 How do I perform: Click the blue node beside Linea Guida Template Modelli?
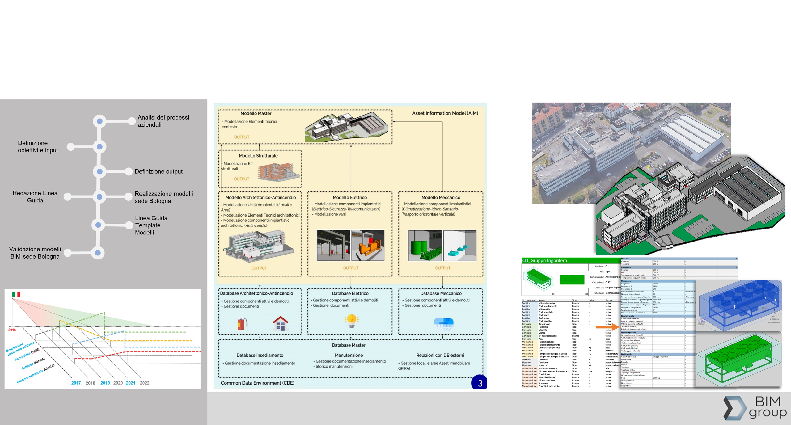[98, 225]
